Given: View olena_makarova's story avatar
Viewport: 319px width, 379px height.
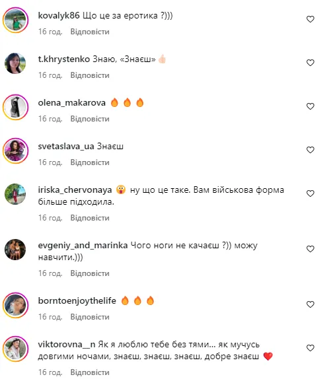Looking at the screenshot, I should (15, 107).
